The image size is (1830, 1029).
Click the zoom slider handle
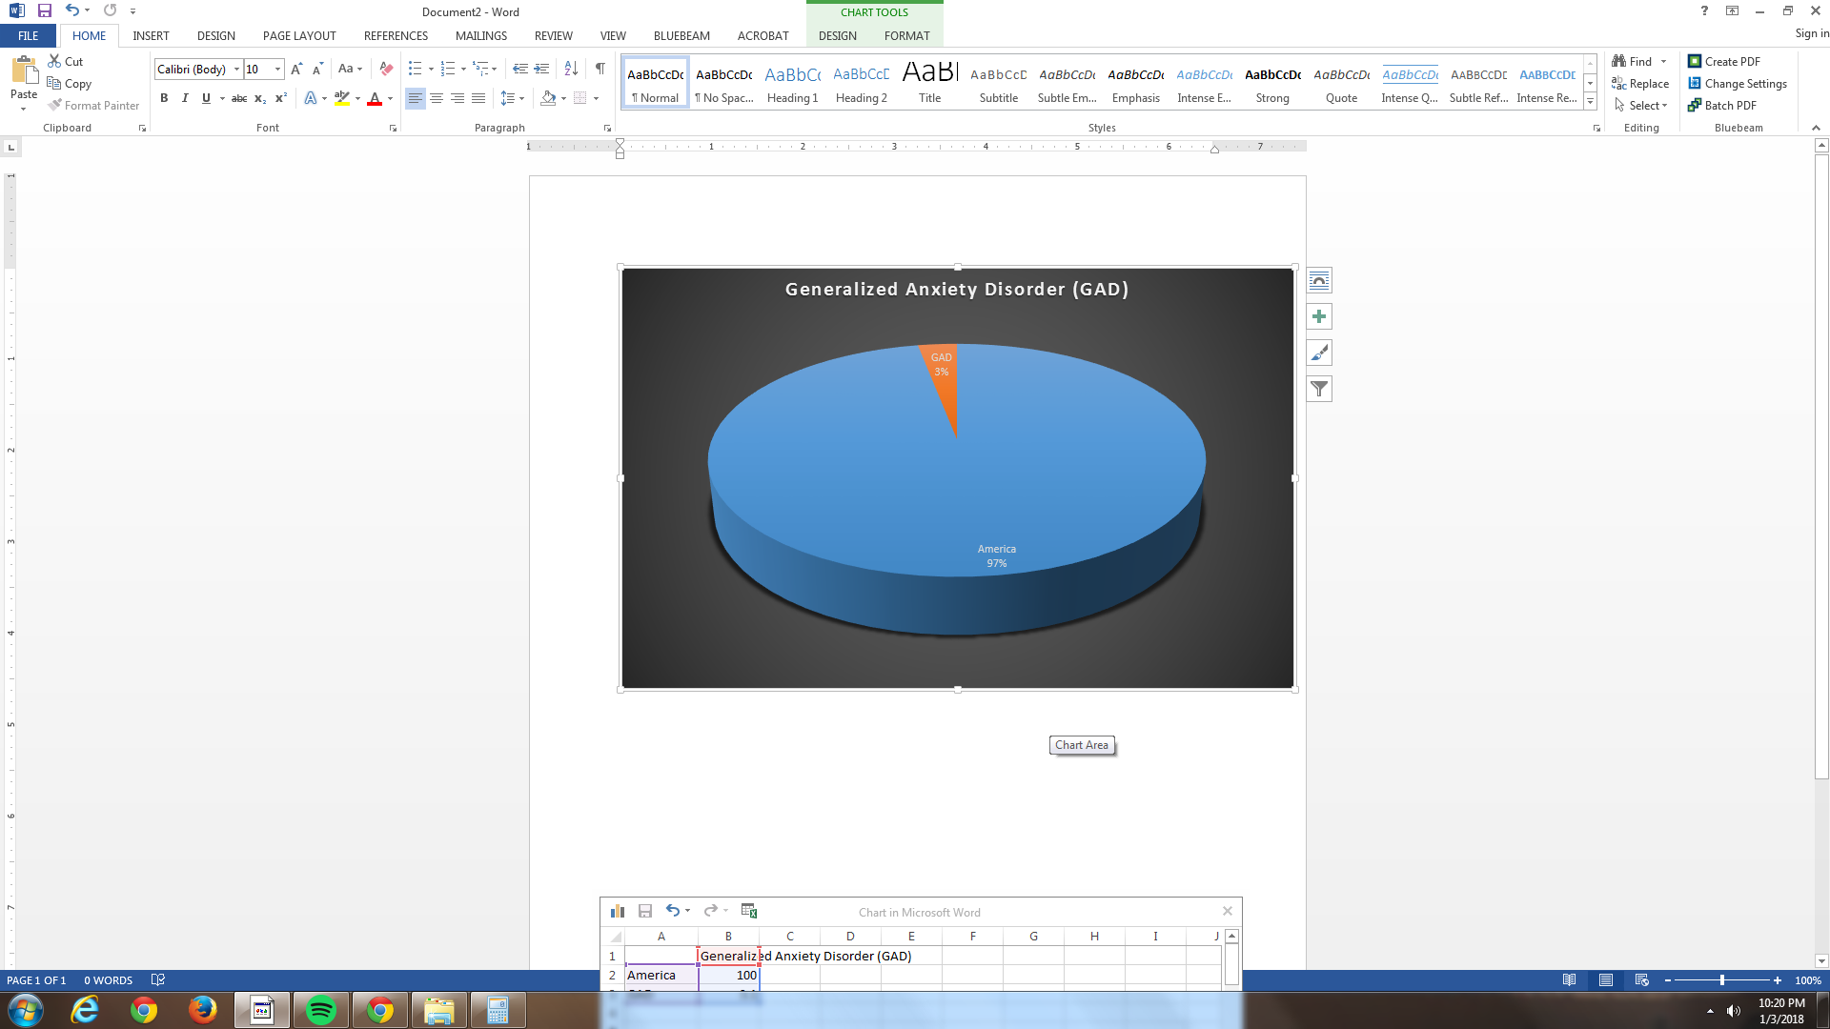(x=1721, y=980)
